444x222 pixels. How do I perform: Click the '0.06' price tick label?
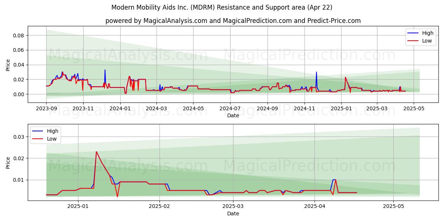pos(19,50)
